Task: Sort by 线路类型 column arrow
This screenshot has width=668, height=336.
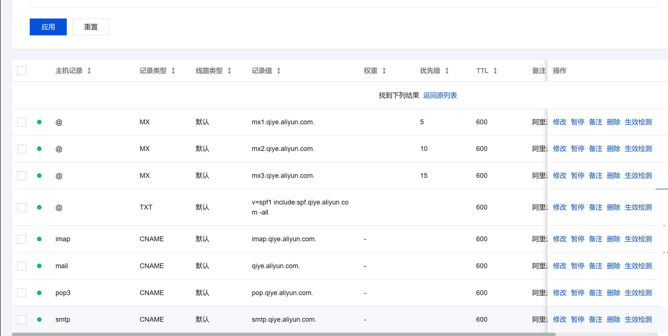Action: [x=229, y=71]
